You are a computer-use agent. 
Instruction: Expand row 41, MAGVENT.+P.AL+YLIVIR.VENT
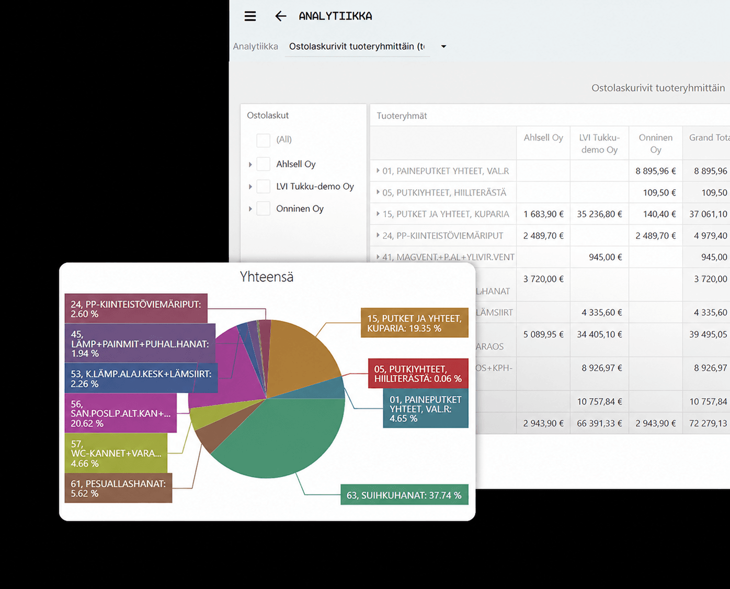(x=378, y=257)
